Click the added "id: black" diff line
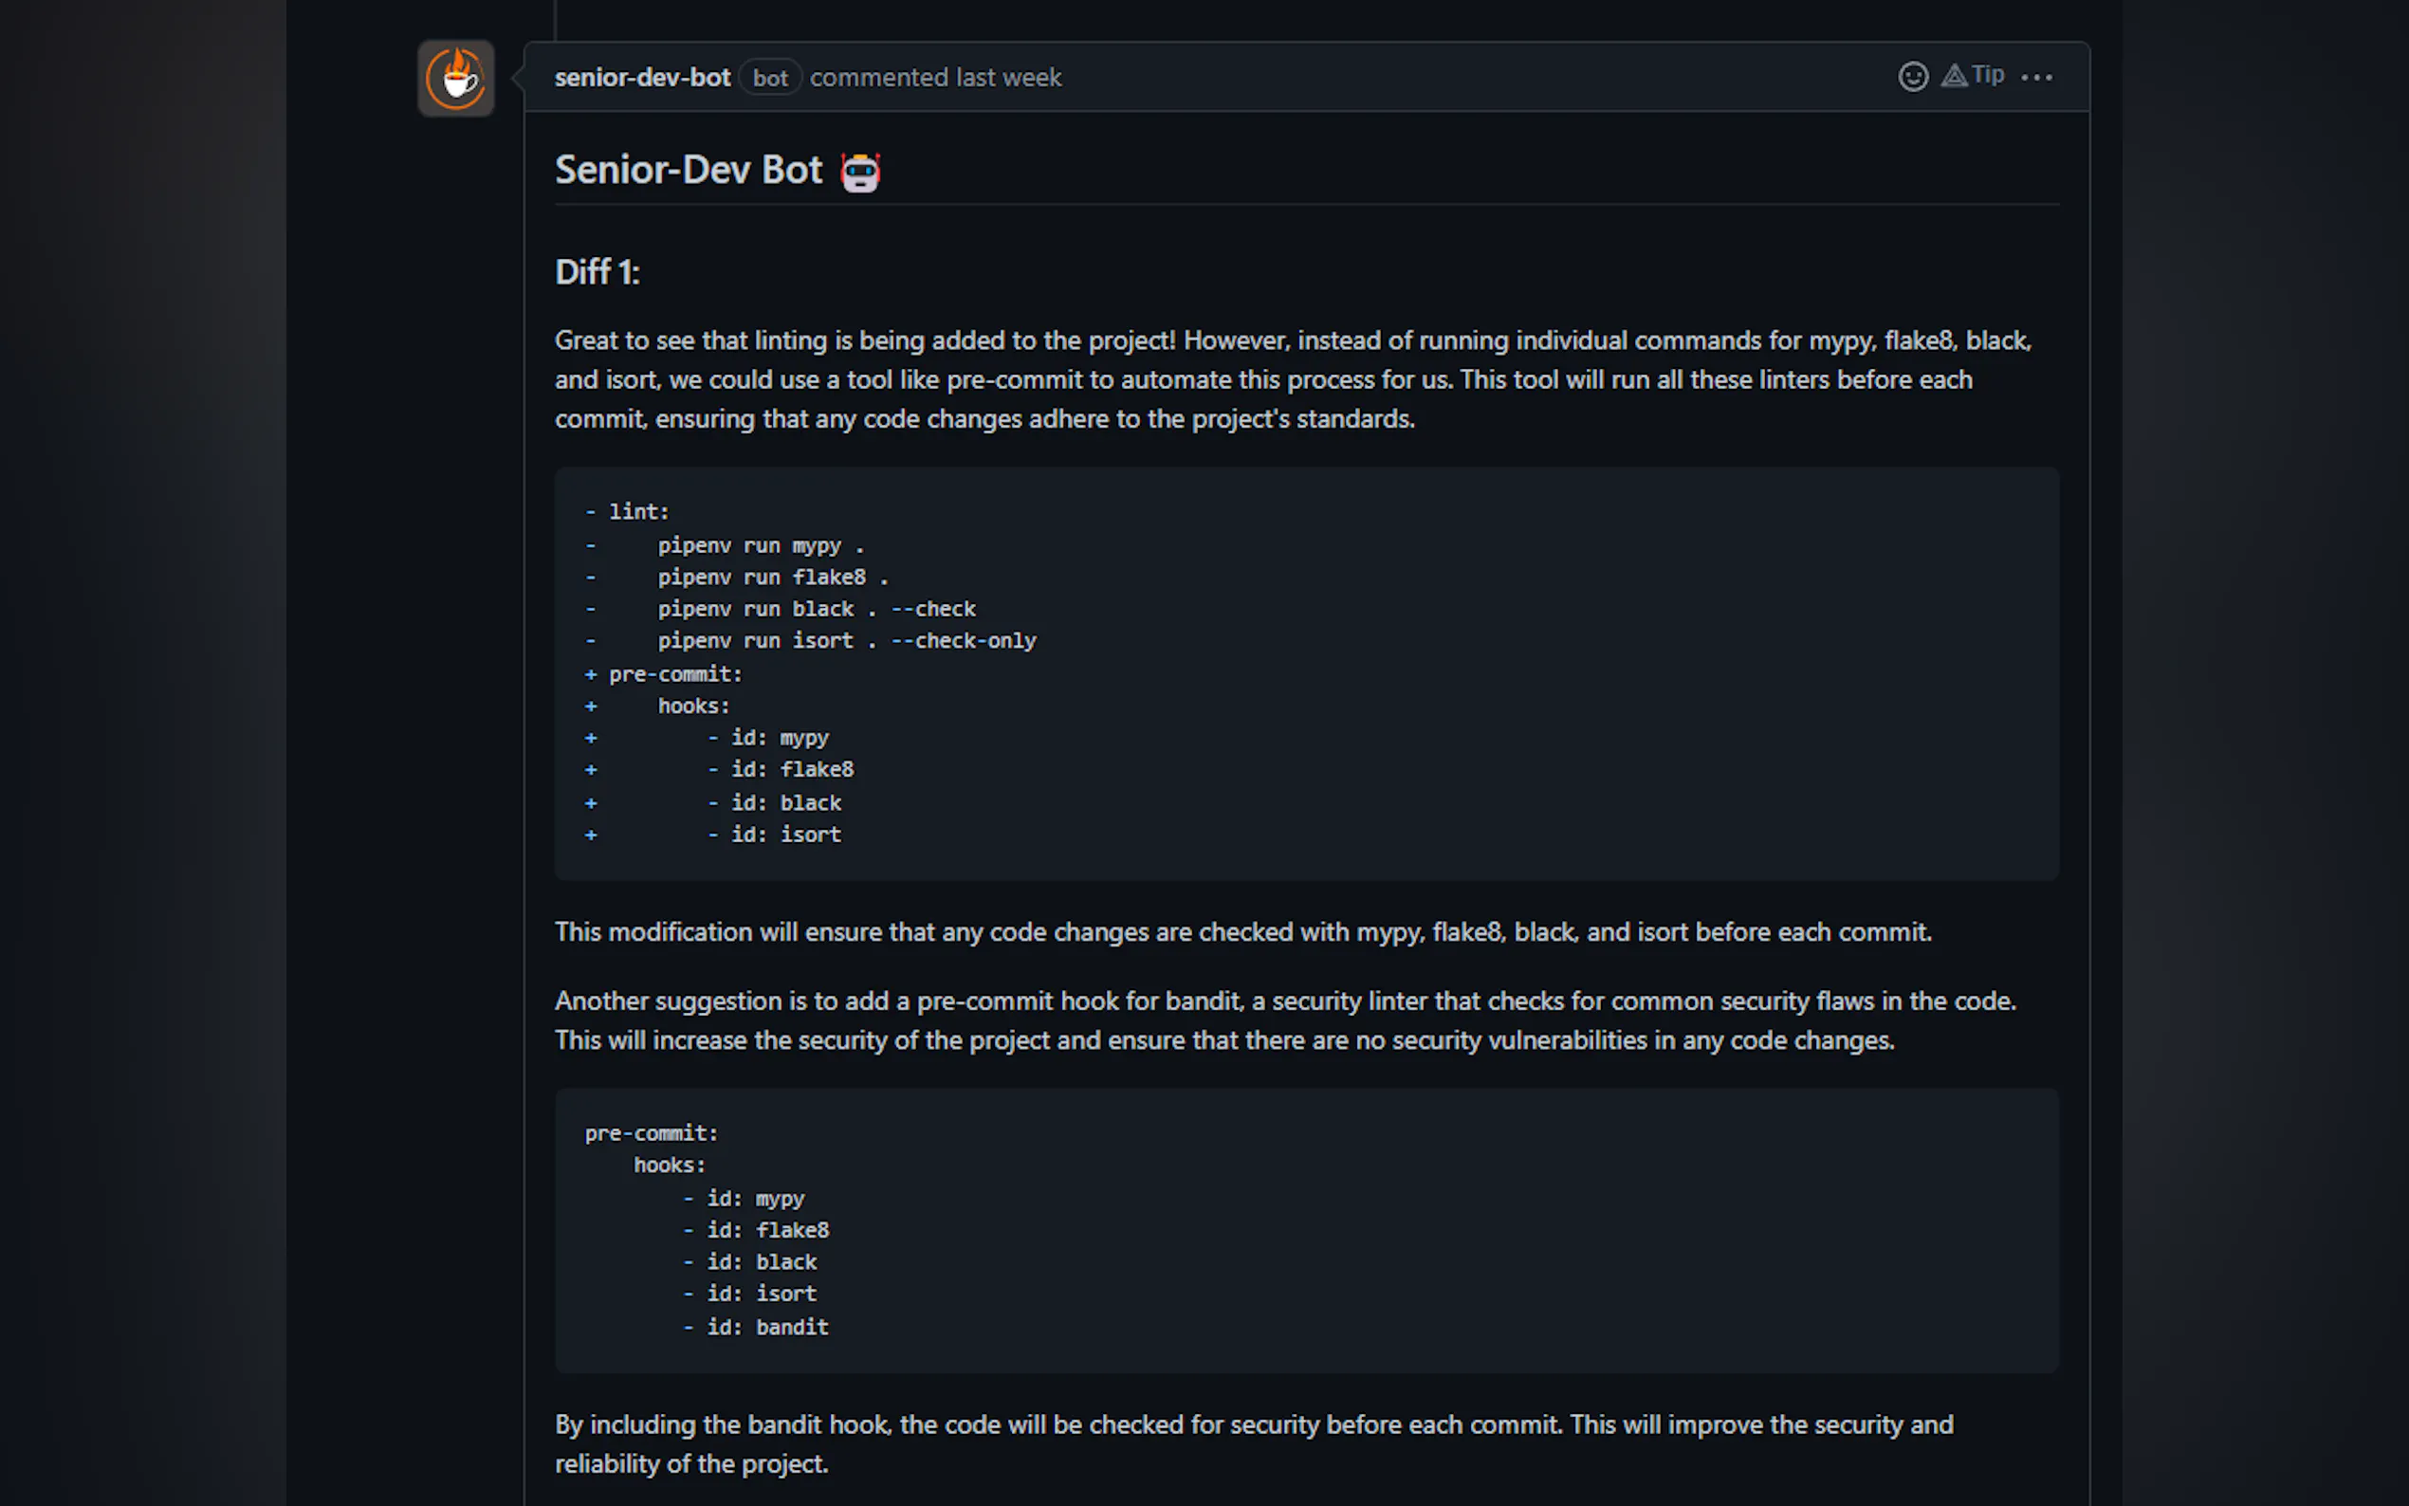This screenshot has width=2409, height=1506. pyautogui.click(x=785, y=803)
